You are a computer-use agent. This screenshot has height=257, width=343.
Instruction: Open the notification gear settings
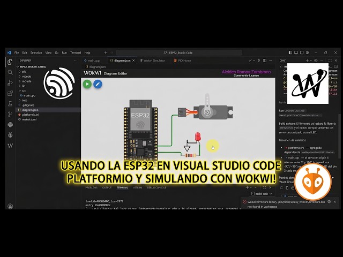click(329, 202)
